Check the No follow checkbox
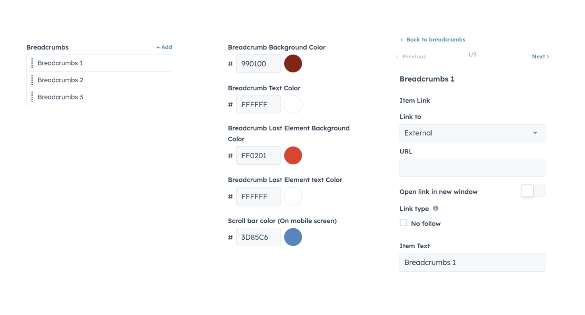Image resolution: width=585 pixels, height=315 pixels. (x=404, y=223)
